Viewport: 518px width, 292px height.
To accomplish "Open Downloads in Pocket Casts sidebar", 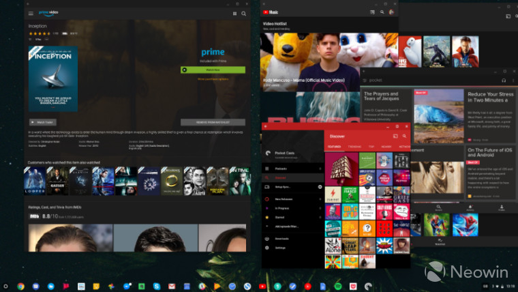I will pos(292,238).
